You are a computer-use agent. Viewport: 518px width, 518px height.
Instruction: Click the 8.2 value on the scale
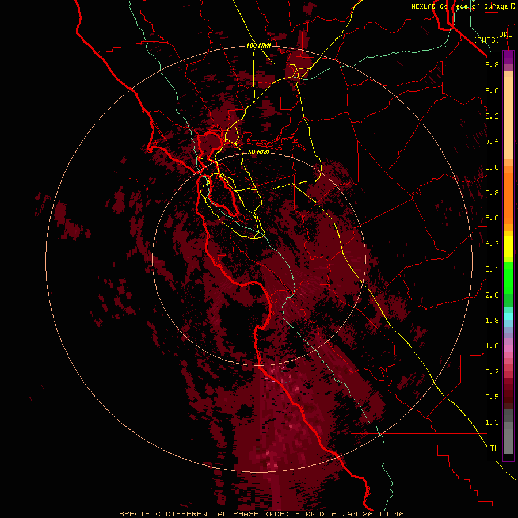click(492, 116)
